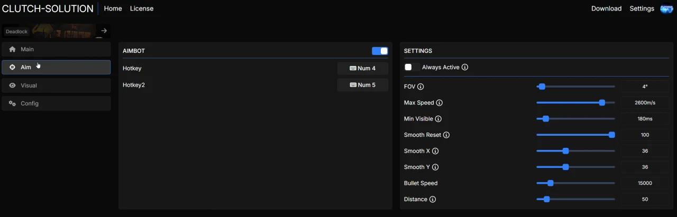Screen dimensions: 677x217
Task: Click the arrow icon next to Deadlock
Action: (x=104, y=31)
